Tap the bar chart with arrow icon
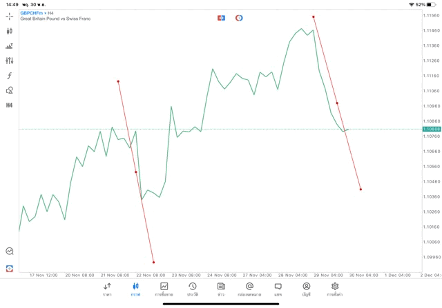 point(10,46)
